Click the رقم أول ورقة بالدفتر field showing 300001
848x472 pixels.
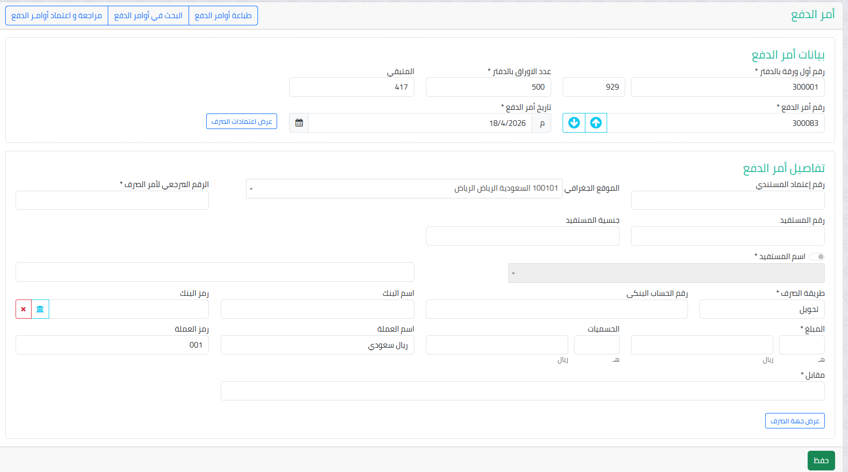pyautogui.click(x=727, y=87)
